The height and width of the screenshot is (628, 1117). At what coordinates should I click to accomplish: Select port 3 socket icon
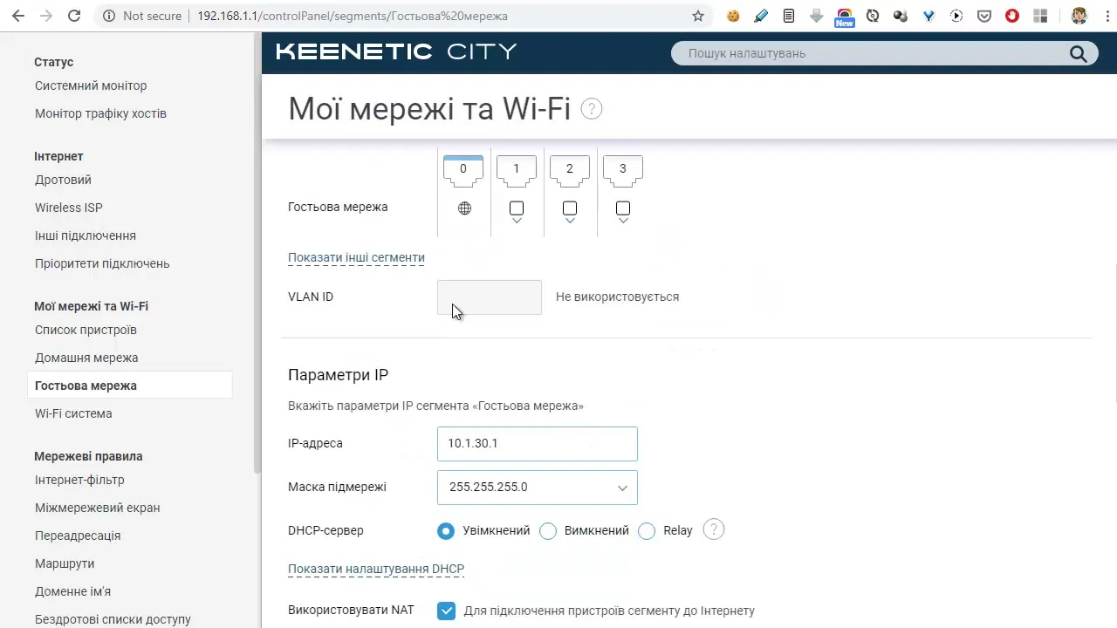(623, 171)
